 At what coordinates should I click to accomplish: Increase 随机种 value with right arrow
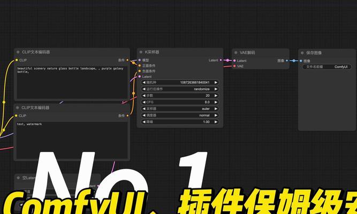click(x=216, y=82)
